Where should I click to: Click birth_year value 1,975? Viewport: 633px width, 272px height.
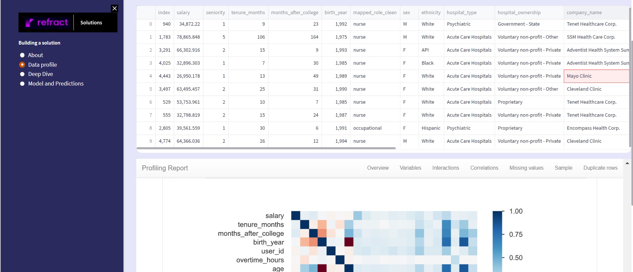click(x=336, y=37)
